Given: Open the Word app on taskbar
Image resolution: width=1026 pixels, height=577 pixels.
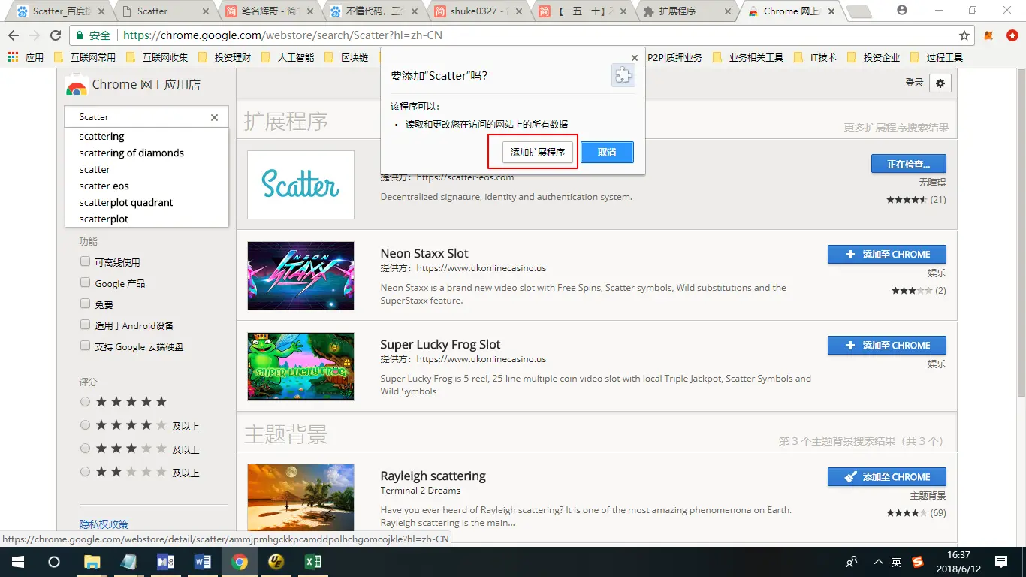Looking at the screenshot, I should (x=203, y=561).
